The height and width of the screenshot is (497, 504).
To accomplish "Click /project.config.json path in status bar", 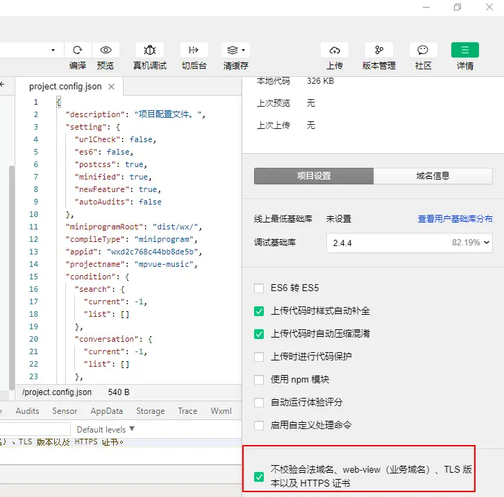I will click(57, 392).
